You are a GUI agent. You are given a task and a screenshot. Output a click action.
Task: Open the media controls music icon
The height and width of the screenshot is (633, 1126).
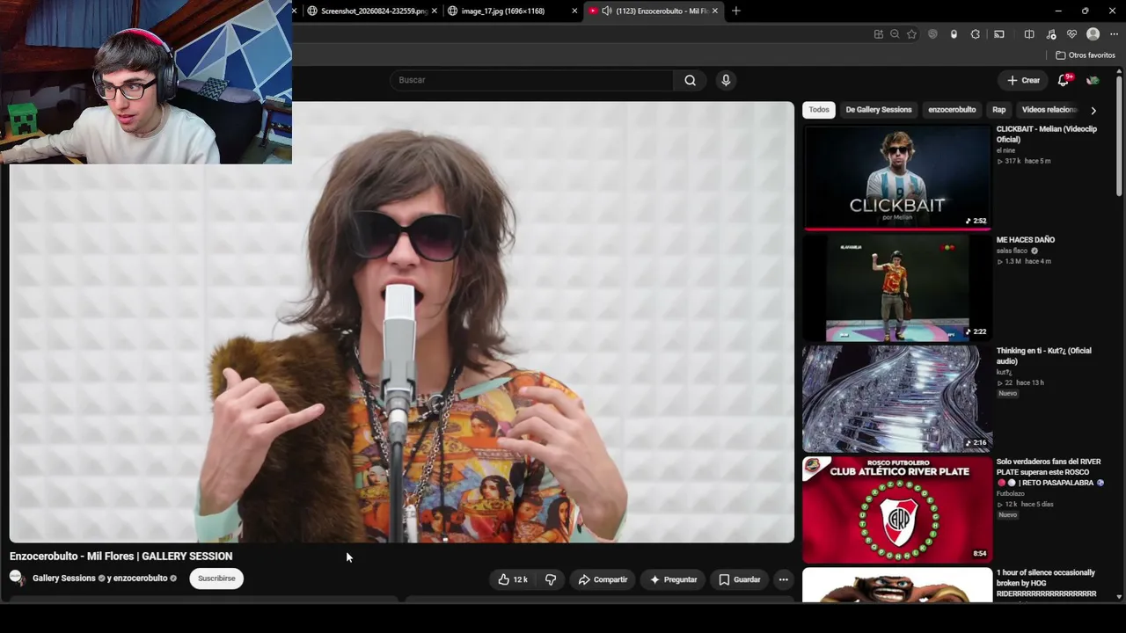pyautogui.click(x=1051, y=34)
